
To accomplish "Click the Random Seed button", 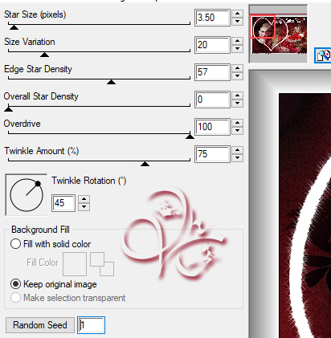I will click(x=40, y=325).
